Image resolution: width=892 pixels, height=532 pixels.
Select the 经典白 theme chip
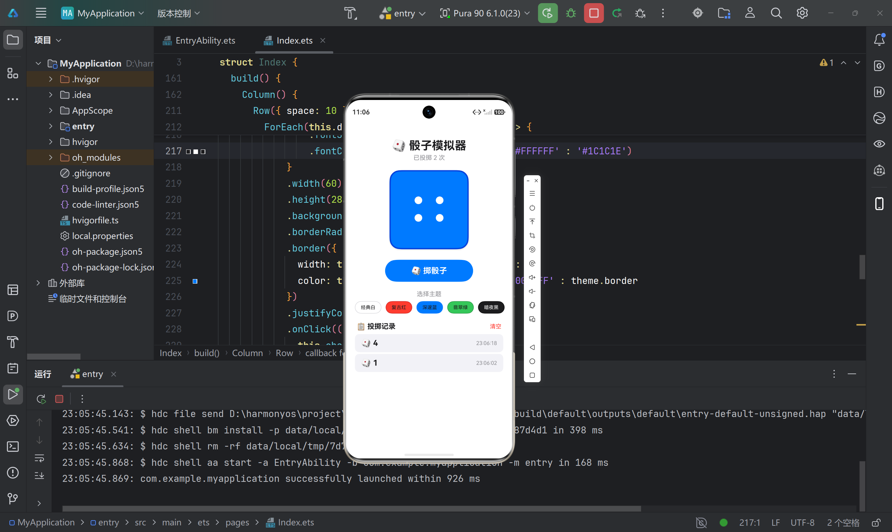[x=368, y=308]
